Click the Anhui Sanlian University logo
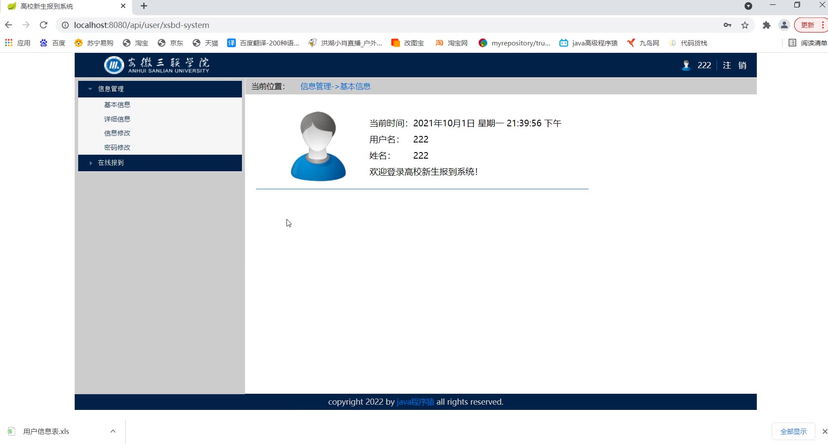 point(156,65)
